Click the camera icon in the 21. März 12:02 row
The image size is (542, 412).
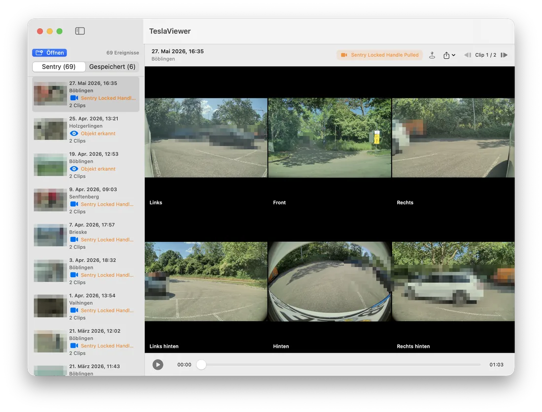click(74, 345)
